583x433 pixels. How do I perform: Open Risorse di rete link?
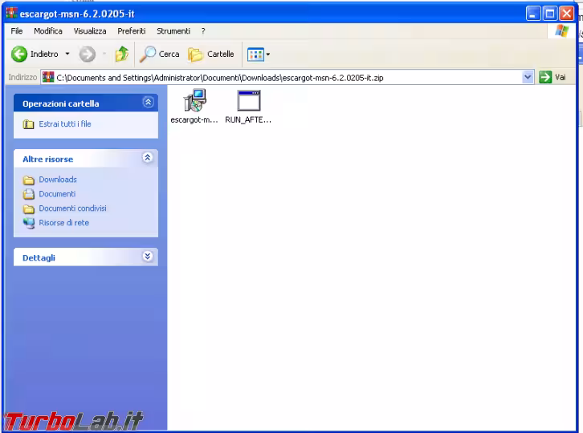pyautogui.click(x=64, y=223)
